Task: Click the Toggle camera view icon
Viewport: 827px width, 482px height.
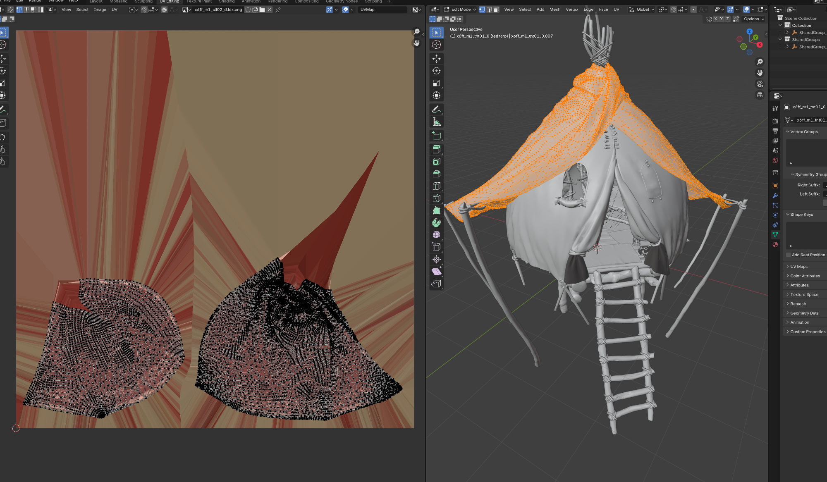Action: tap(760, 84)
